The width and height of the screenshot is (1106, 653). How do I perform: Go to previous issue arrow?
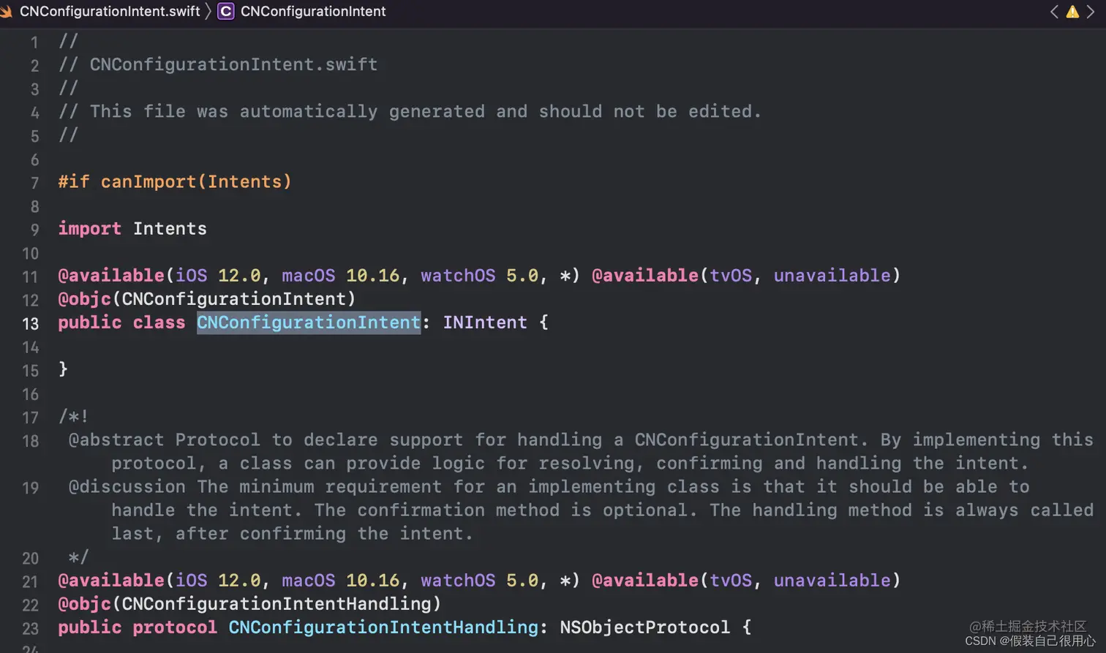(1054, 11)
